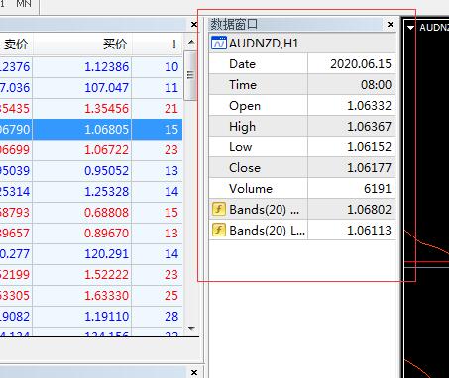Select the row with price 107.047
Image resolution: width=449 pixels, height=378 pixels.
91,88
